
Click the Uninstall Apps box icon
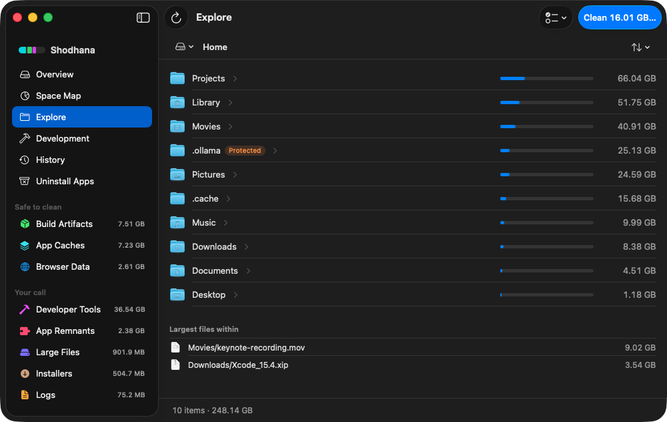tap(25, 181)
